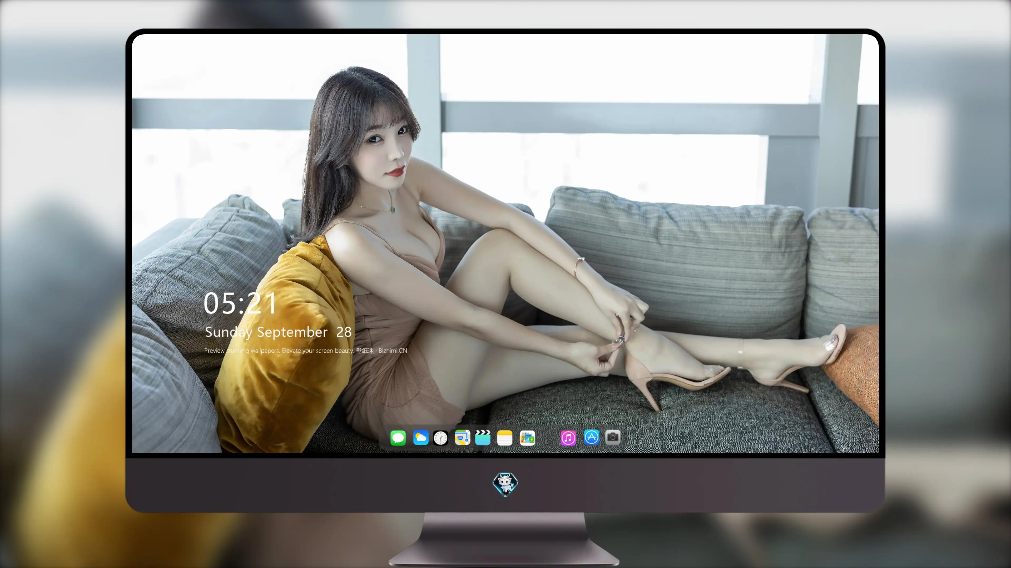Click the dragon logo on the monitor chin
Image resolution: width=1011 pixels, height=568 pixels.
pyautogui.click(x=505, y=484)
